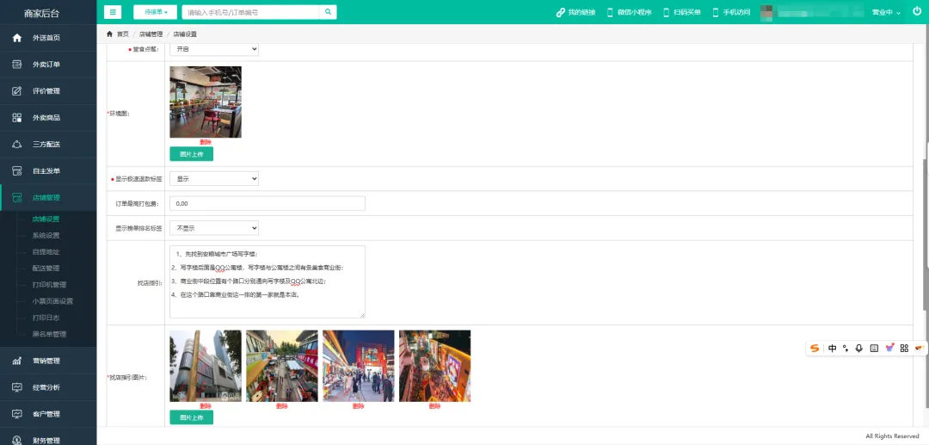This screenshot has width=929, height=445.
Task: Click 删除 under the 环境图 restaurant photo
Action: [206, 142]
